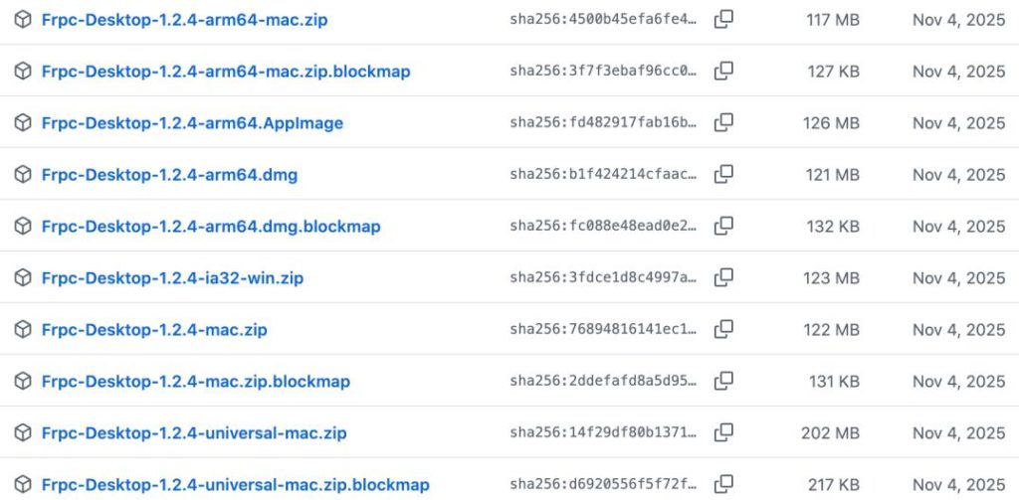
Task: Click package icon beside arm64.dmg asset
Action: point(23,174)
